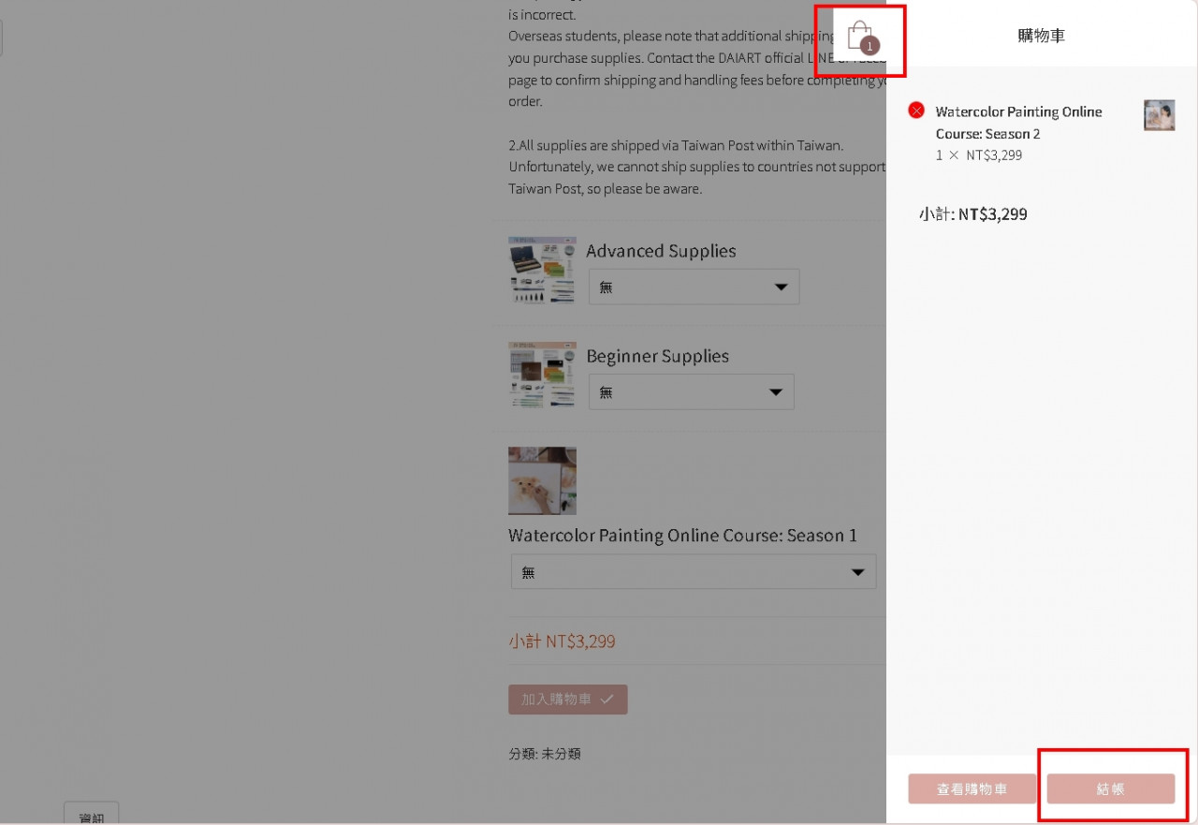Click the checkmark on add-to-cart button

pos(606,699)
